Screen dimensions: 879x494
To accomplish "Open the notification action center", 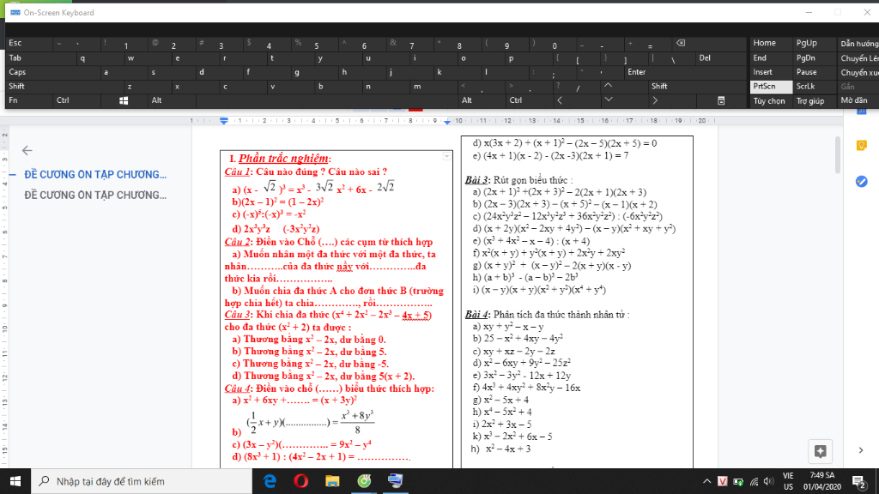I will coord(858,482).
